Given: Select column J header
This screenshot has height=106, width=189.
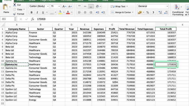Looking at the screenshot, I should pos(166,25).
